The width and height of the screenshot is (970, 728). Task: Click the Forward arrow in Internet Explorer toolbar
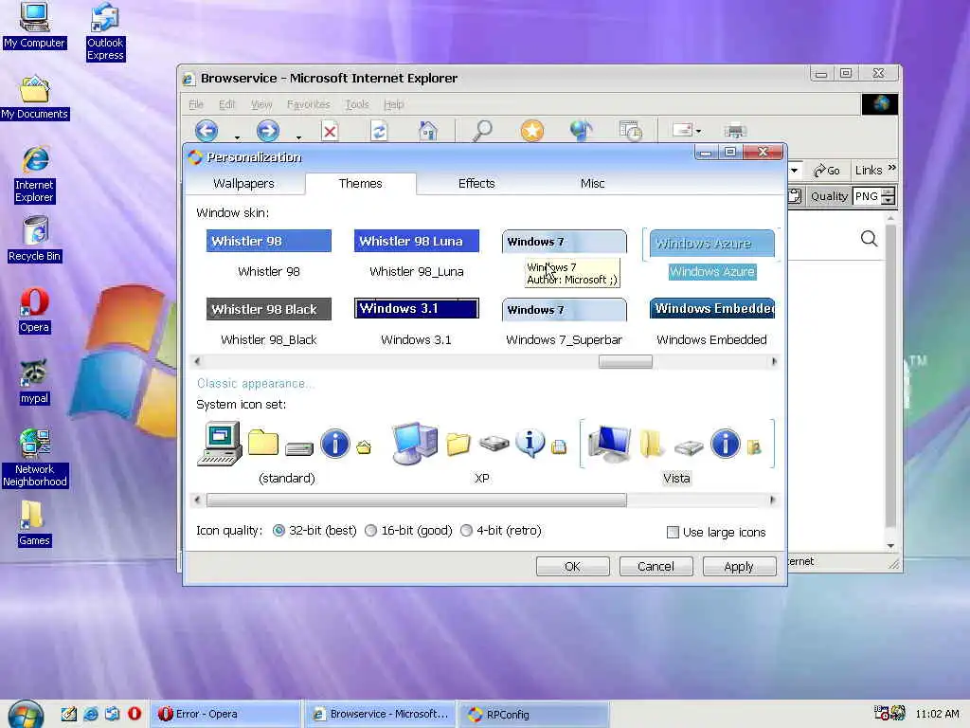pyautogui.click(x=268, y=131)
